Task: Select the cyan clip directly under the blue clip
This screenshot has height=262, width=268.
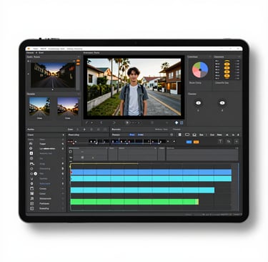Action: point(151,178)
